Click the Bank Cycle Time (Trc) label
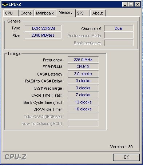 point(43,102)
